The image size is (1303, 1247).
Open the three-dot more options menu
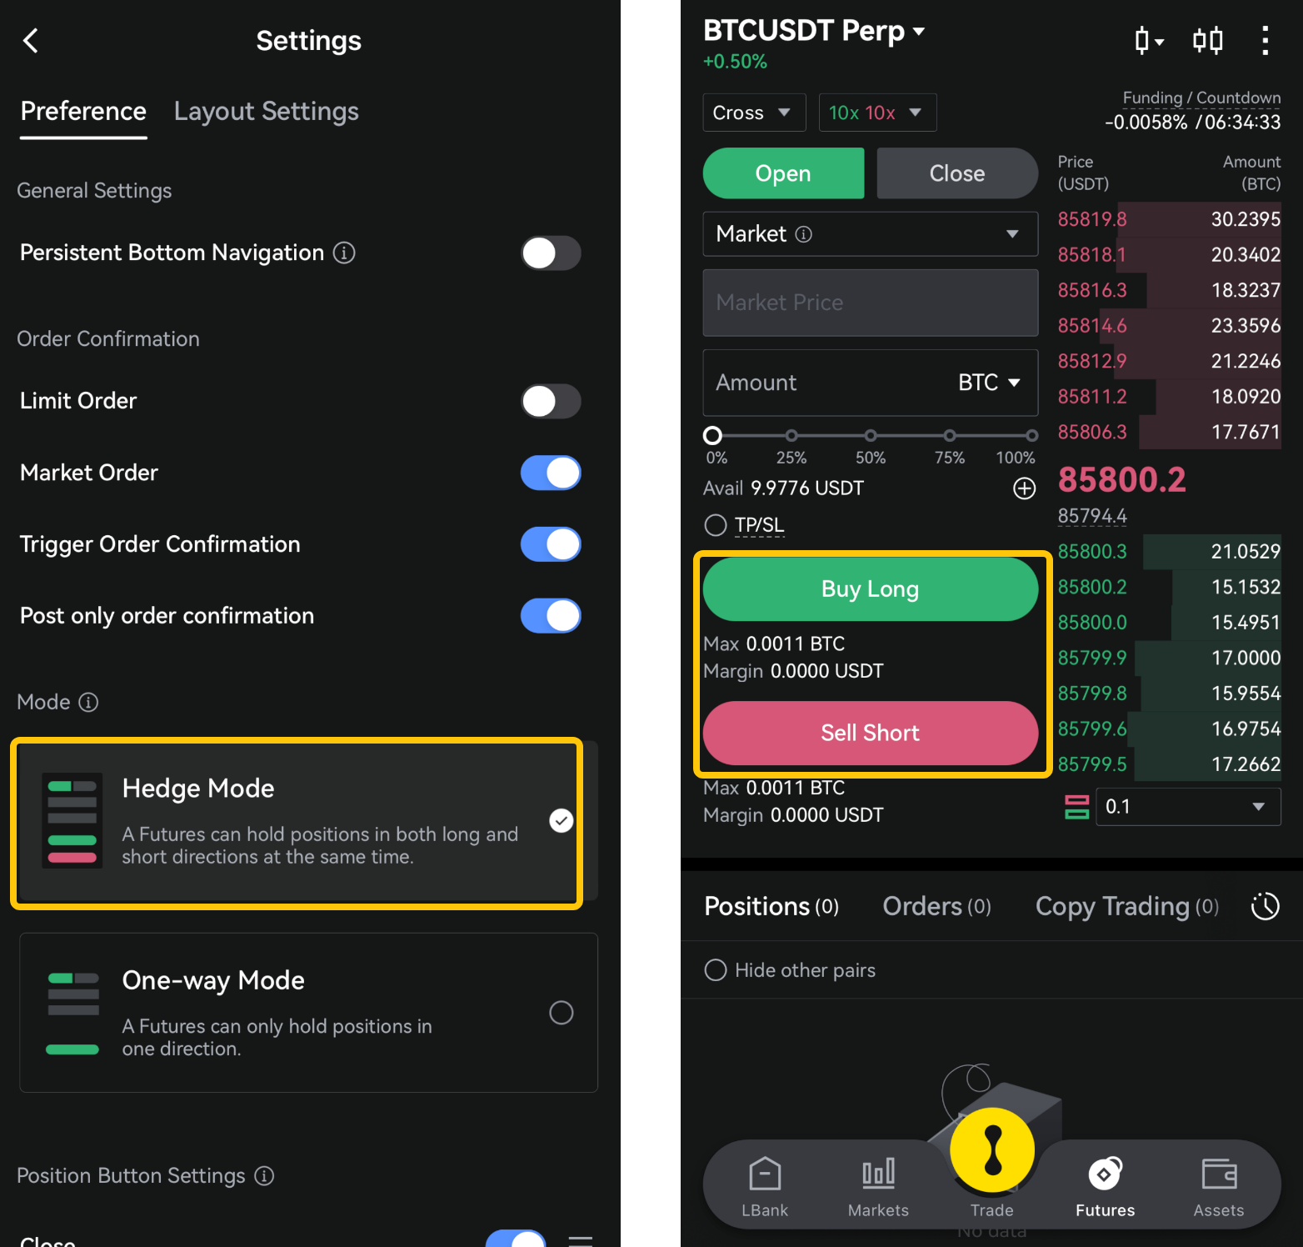pyautogui.click(x=1265, y=40)
